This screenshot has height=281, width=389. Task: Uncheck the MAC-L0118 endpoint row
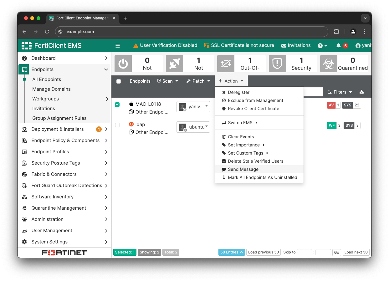[117, 105]
